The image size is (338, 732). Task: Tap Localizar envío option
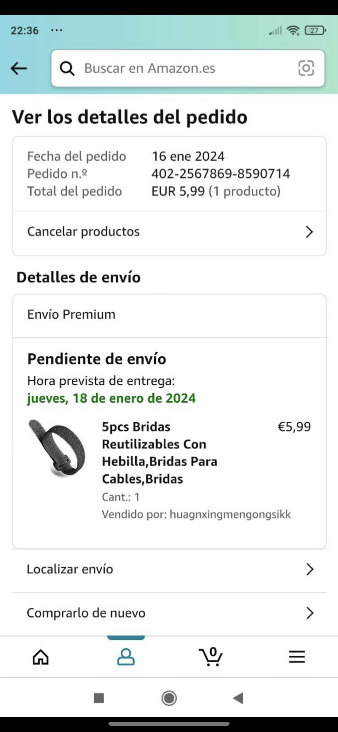[70, 569]
